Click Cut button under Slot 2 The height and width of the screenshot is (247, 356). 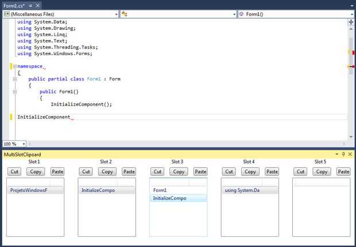pyautogui.click(x=86, y=171)
